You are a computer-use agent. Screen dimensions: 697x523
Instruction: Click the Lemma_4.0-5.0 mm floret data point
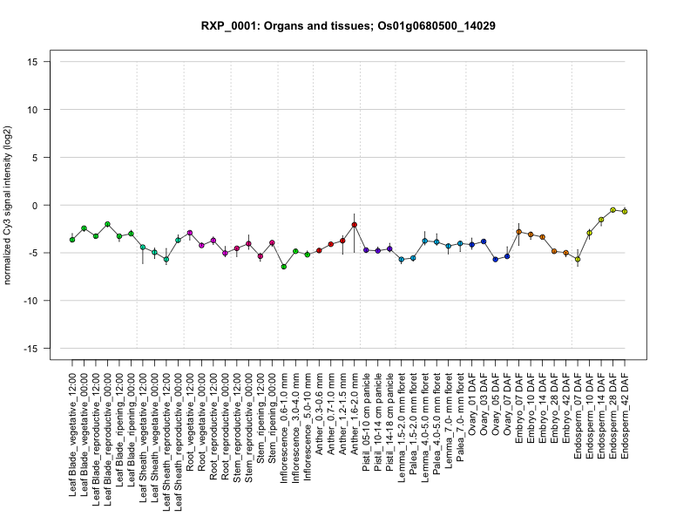[x=425, y=241]
